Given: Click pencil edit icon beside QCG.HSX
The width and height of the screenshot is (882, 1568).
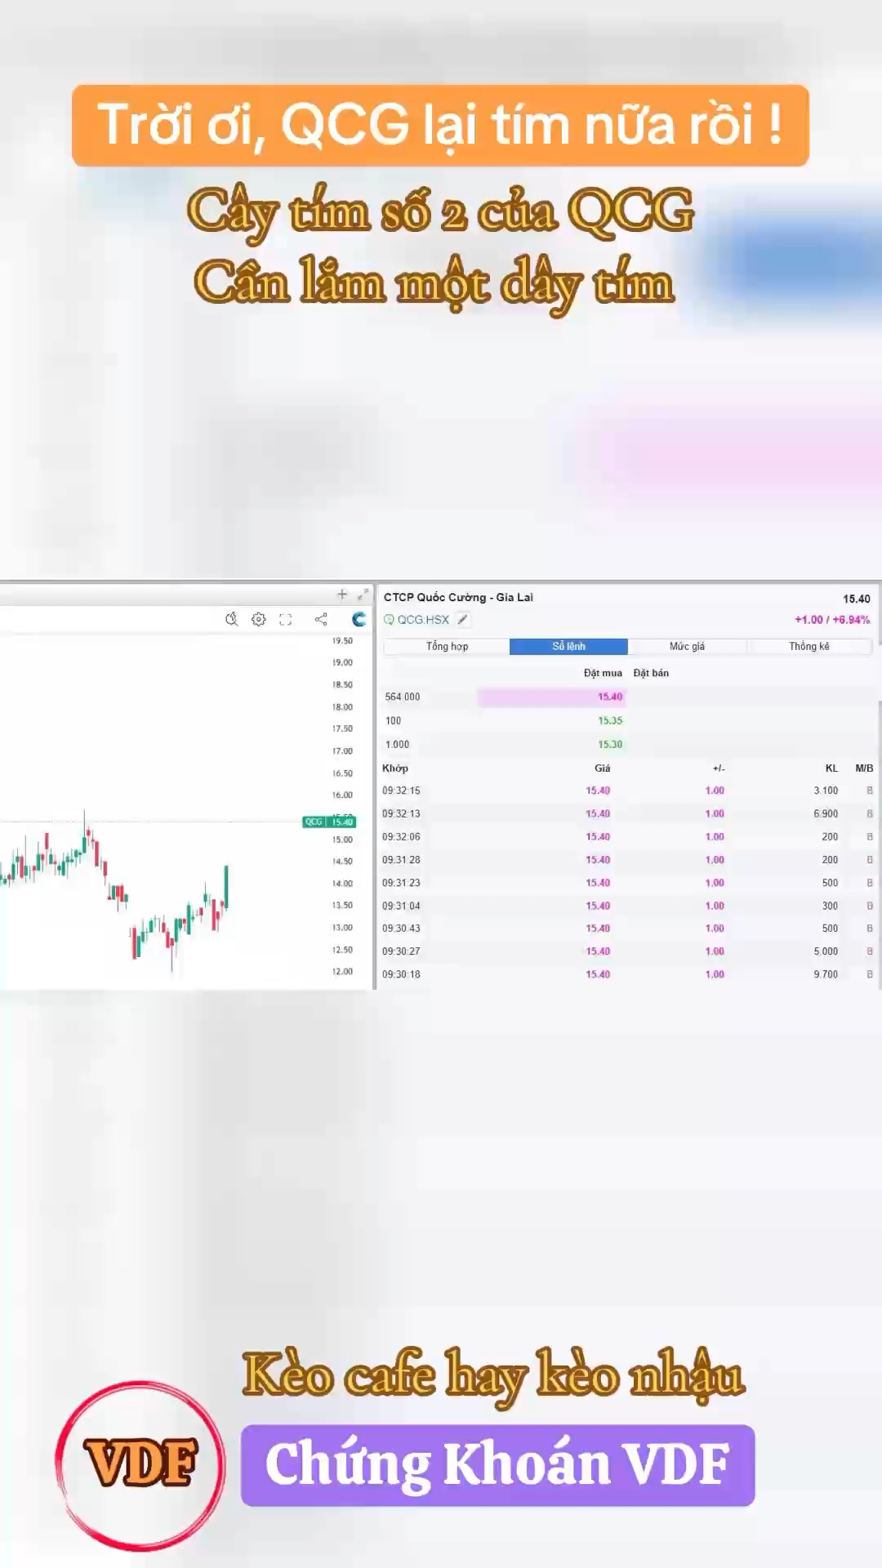Looking at the screenshot, I should point(462,620).
